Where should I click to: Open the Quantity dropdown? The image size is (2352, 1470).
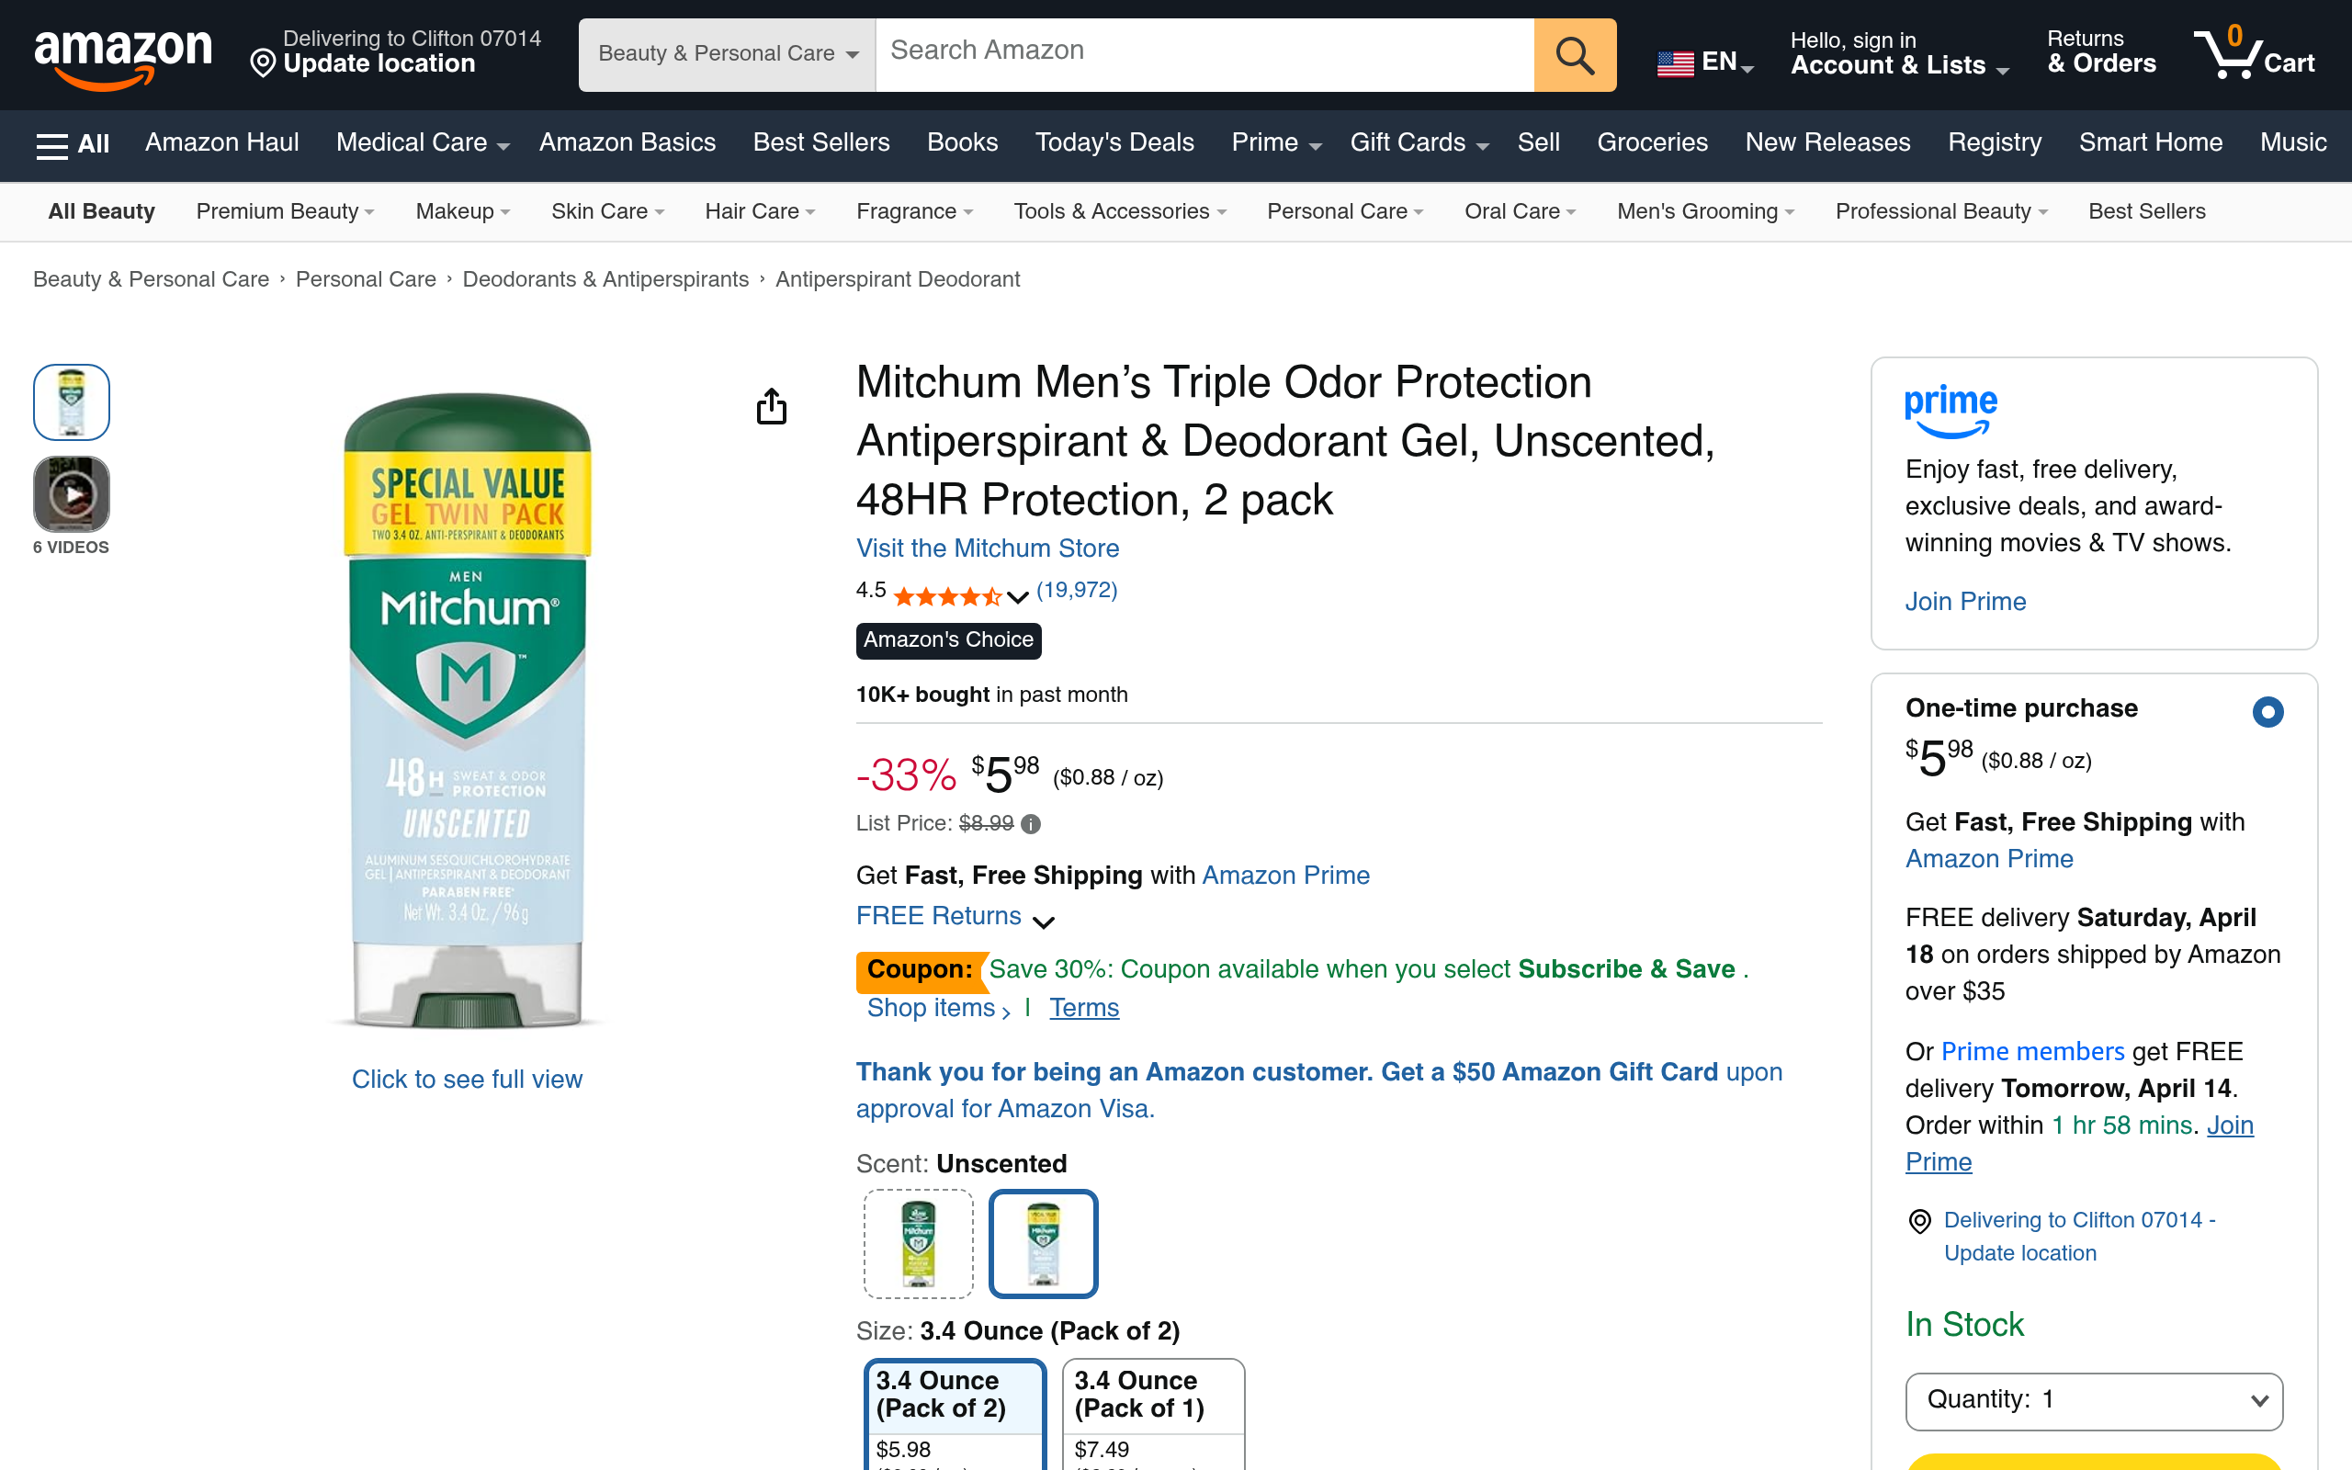coord(2094,1400)
